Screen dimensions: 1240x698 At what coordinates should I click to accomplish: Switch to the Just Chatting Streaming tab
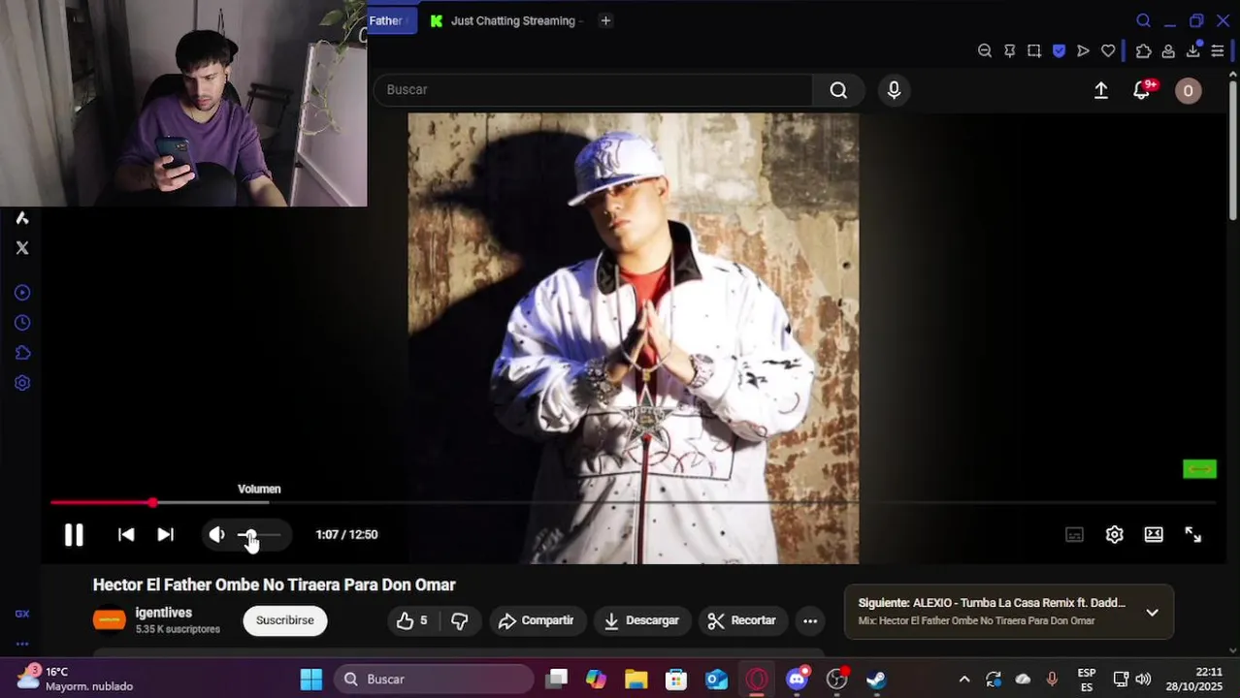coord(506,20)
